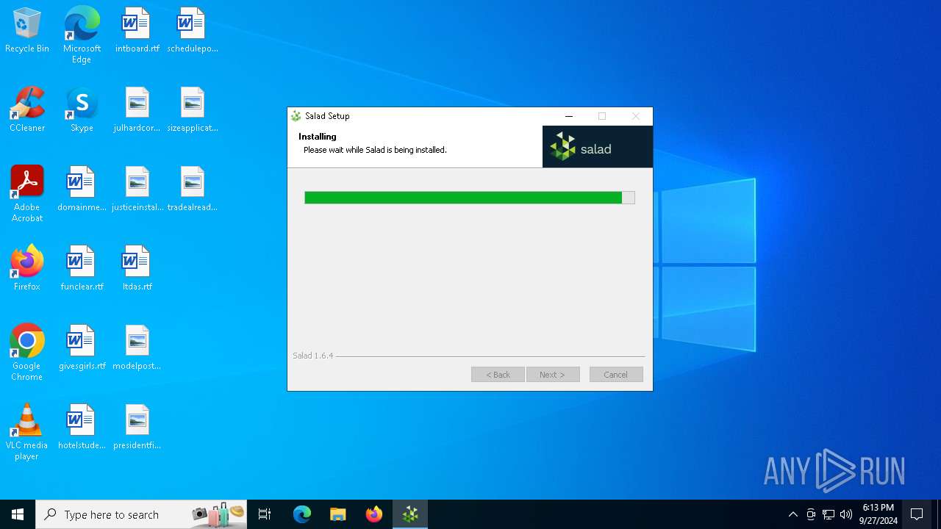This screenshot has height=529, width=941.
Task: Click the installation progress bar
Action: point(469,198)
